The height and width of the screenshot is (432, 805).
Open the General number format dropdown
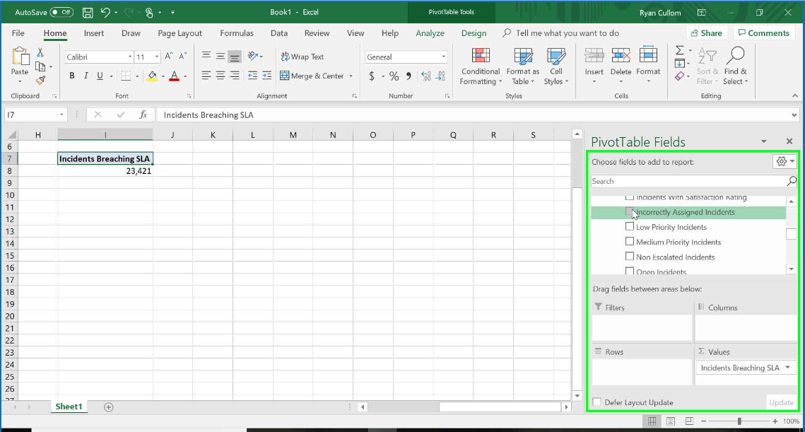[x=444, y=57]
